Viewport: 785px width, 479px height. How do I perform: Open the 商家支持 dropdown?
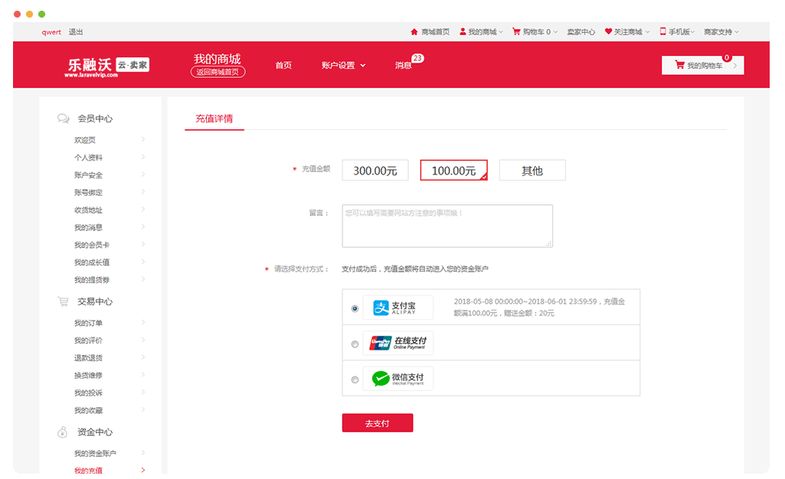(721, 32)
